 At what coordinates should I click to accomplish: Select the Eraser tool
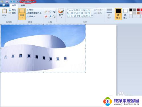[x=46, y=17]
